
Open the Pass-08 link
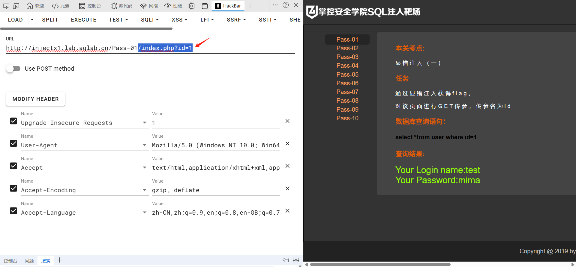pyautogui.click(x=347, y=101)
